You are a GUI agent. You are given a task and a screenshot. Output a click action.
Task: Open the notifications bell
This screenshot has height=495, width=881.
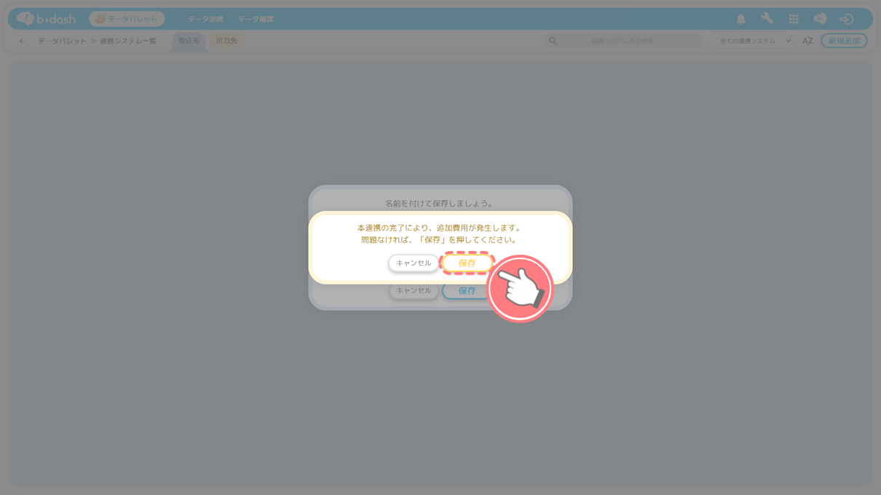[740, 19]
